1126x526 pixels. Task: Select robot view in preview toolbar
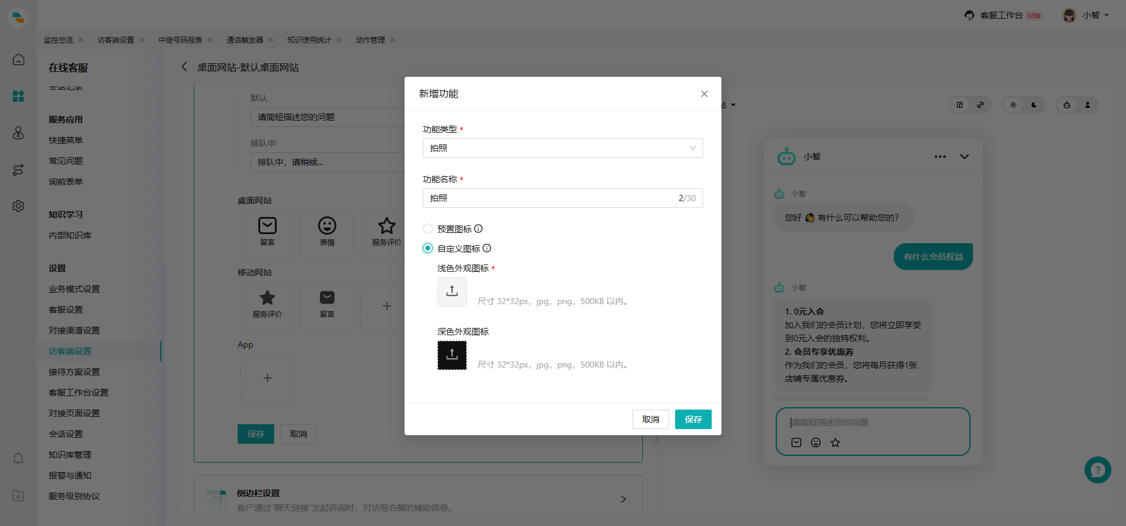coord(1067,105)
